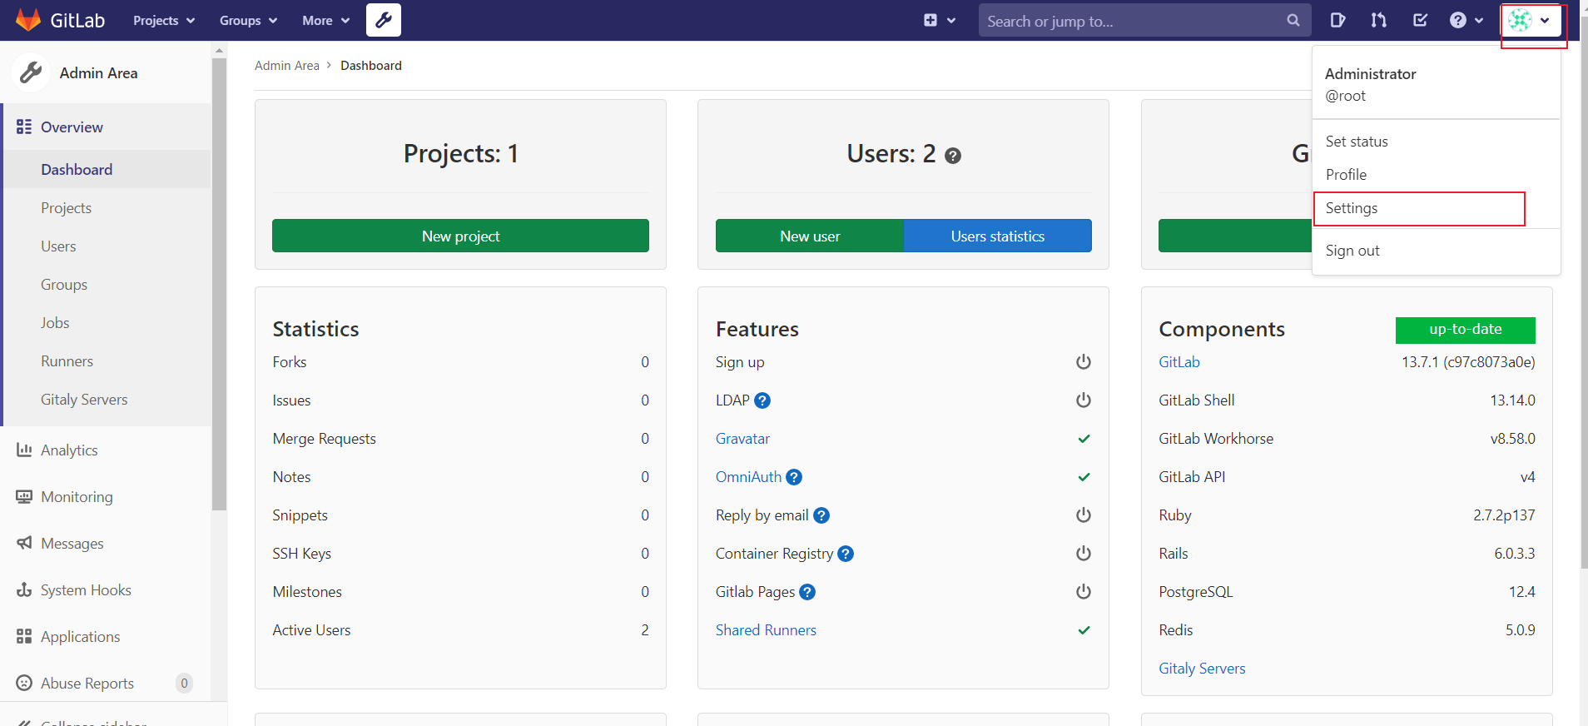Open the LDAP help icon
Screen dimensions: 1588x726
(x=762, y=400)
